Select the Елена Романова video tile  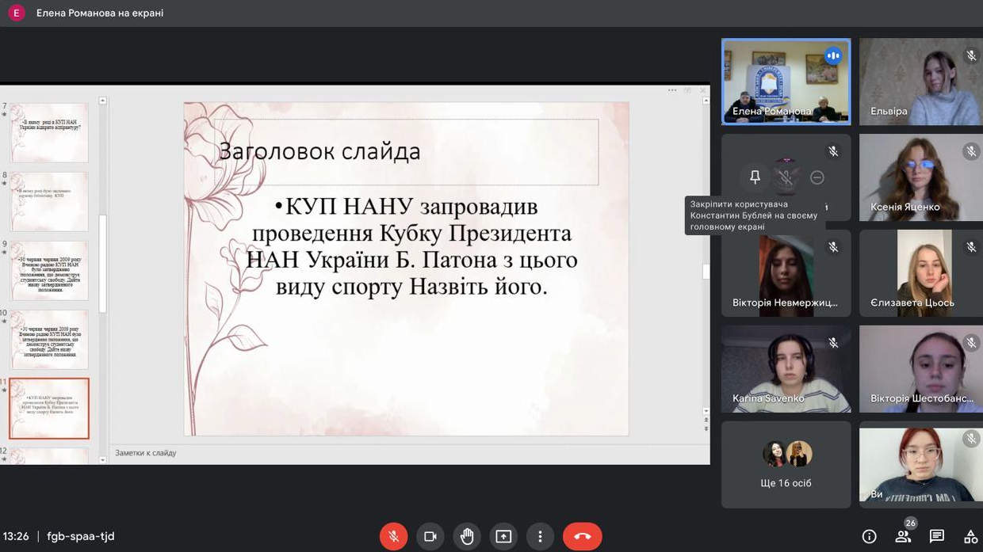coord(786,82)
